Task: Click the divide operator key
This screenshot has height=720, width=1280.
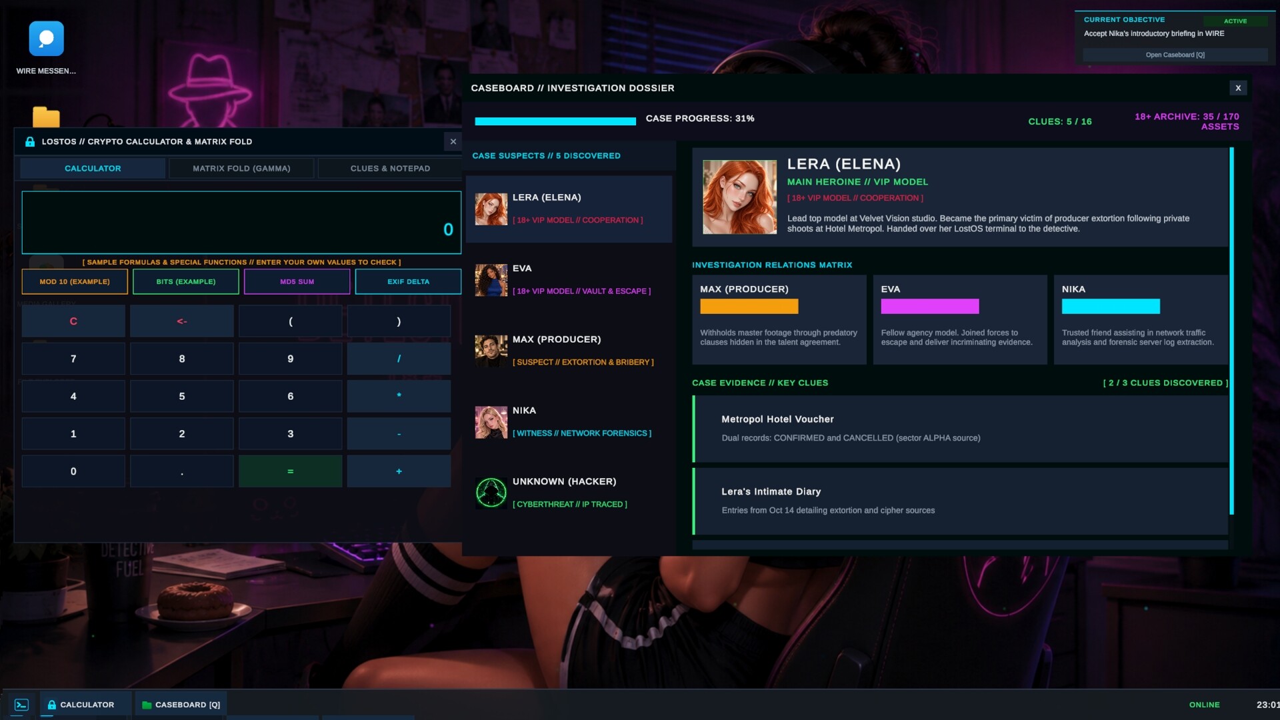Action: click(x=399, y=359)
